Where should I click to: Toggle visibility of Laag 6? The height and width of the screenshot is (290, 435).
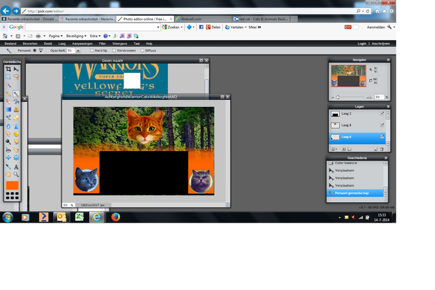tap(382, 137)
